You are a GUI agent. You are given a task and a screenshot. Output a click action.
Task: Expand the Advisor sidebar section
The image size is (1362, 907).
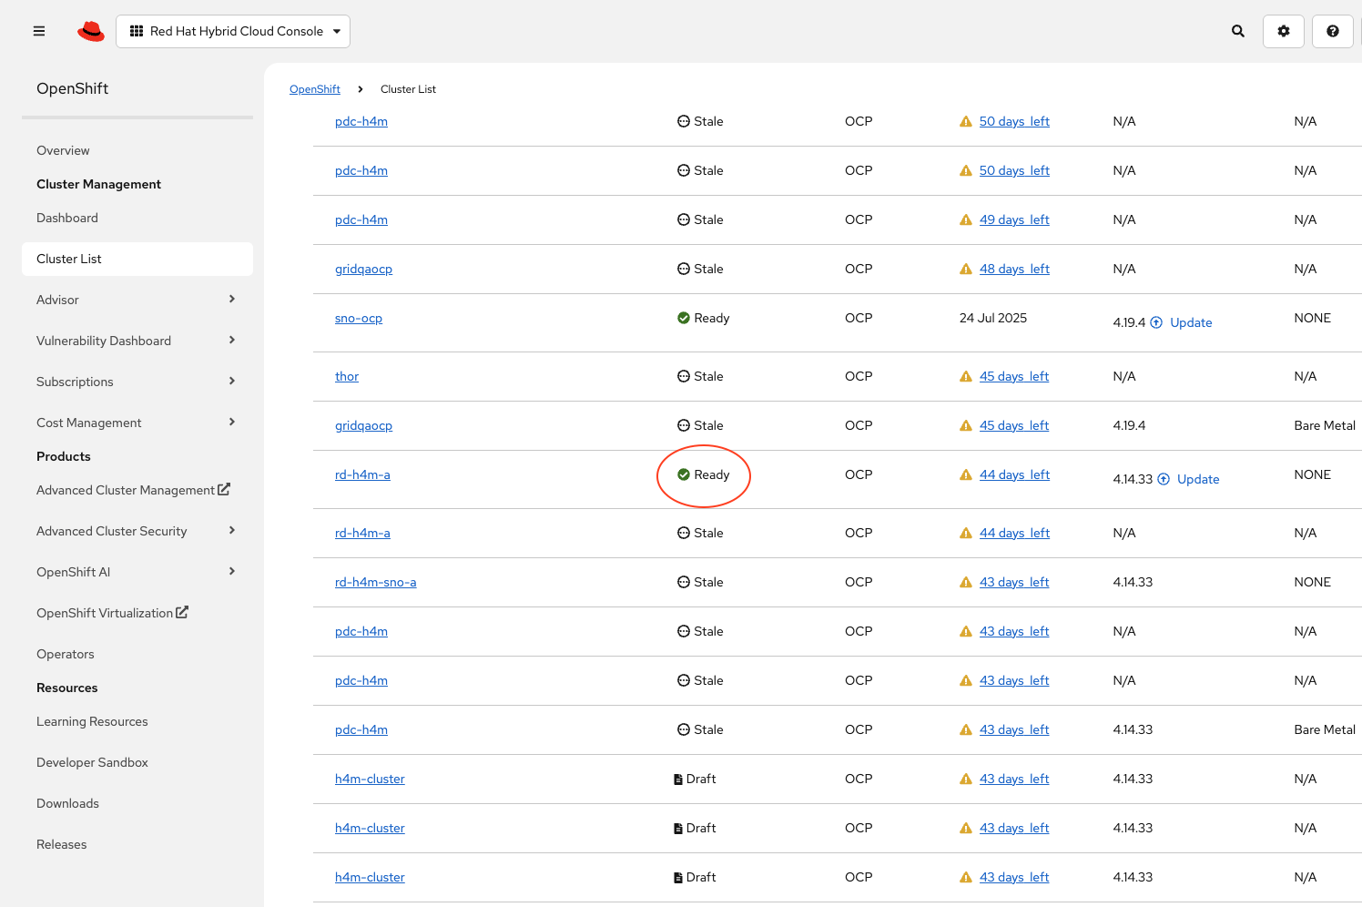(231, 300)
